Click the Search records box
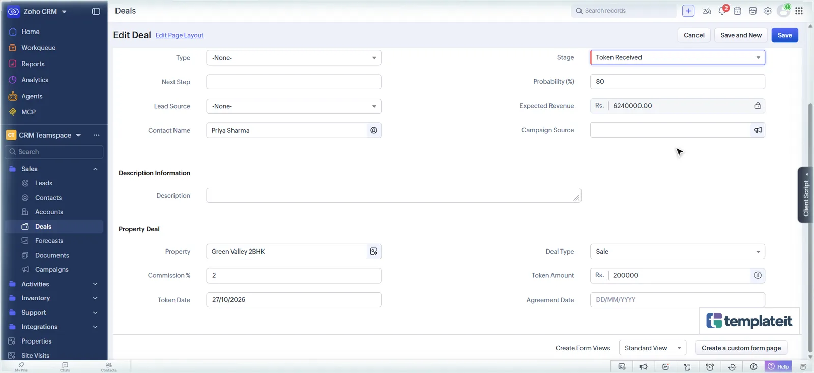The image size is (814, 373). click(624, 11)
